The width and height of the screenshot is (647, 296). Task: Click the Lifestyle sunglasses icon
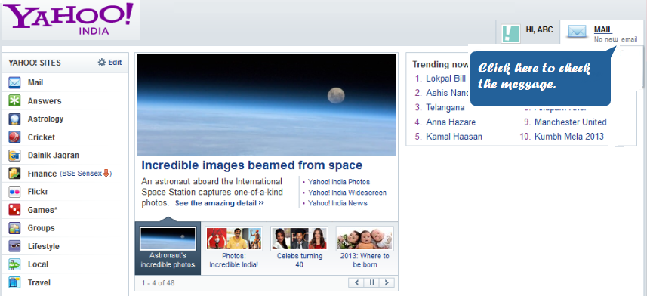14,246
